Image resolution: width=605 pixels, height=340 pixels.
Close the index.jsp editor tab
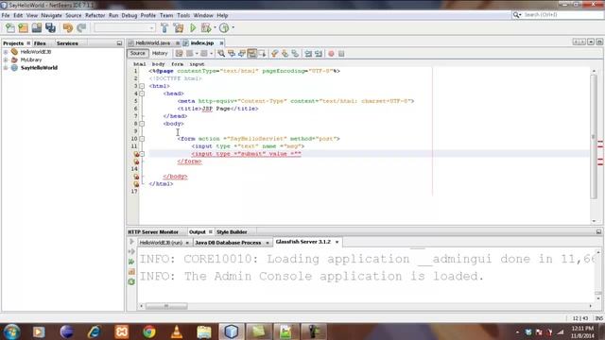point(221,43)
